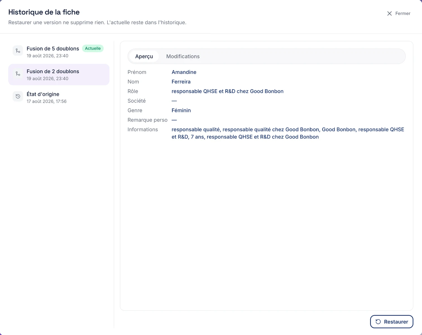This screenshot has height=335, width=422.
Task: Click the Rôle value responsable QHSE et R&D
Action: click(227, 91)
